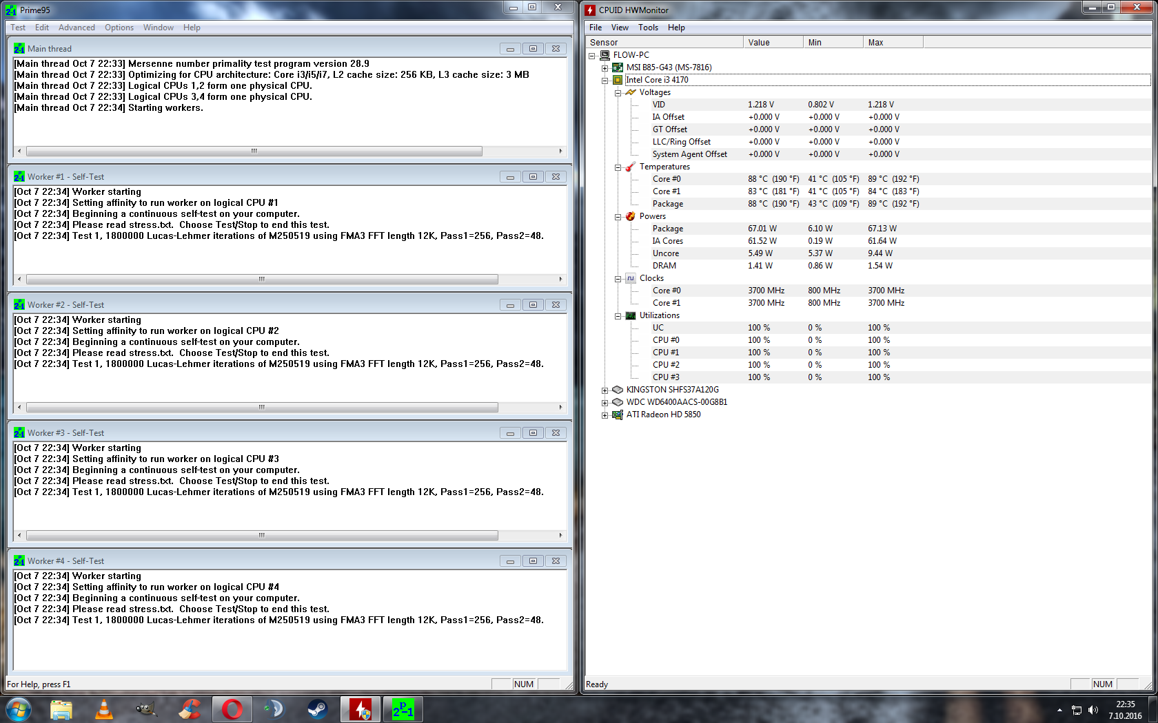
Task: Open Windows Explorer from the taskbar
Action: click(x=61, y=709)
